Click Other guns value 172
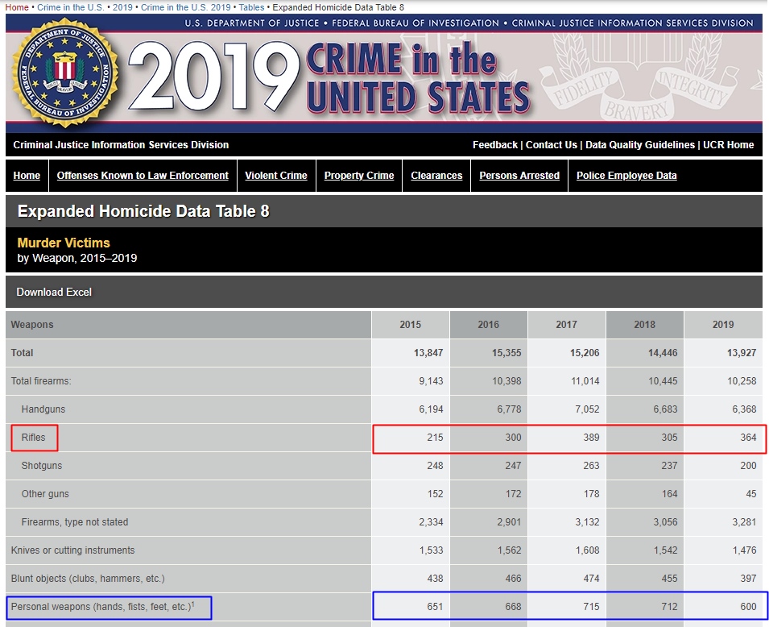 point(514,494)
